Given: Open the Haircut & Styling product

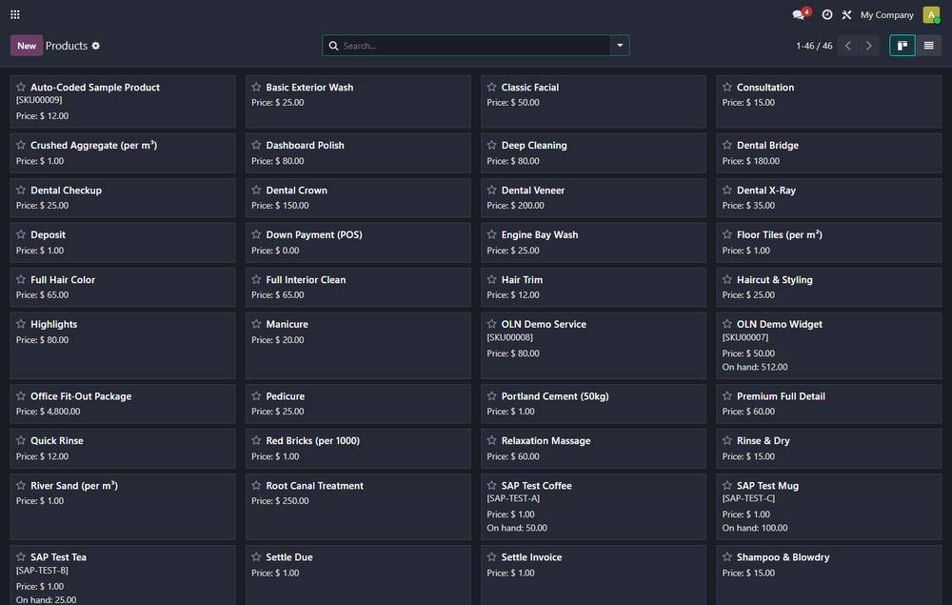Looking at the screenshot, I should click(829, 287).
